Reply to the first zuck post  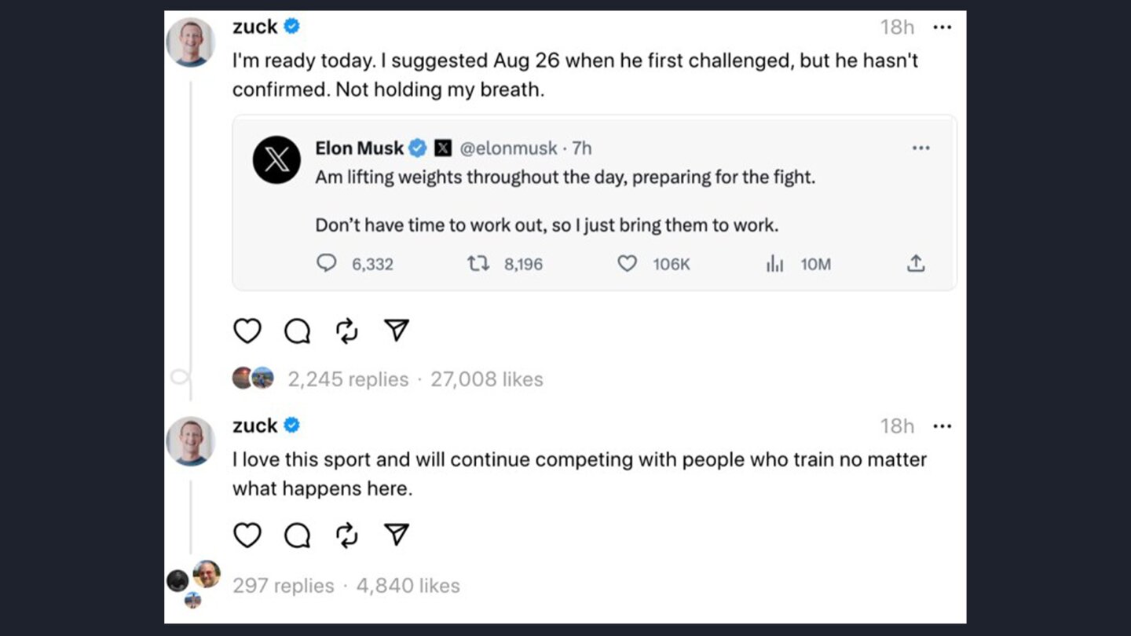click(x=297, y=331)
